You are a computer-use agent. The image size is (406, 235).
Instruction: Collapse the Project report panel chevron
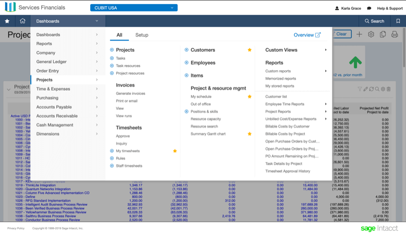tap(8, 90)
